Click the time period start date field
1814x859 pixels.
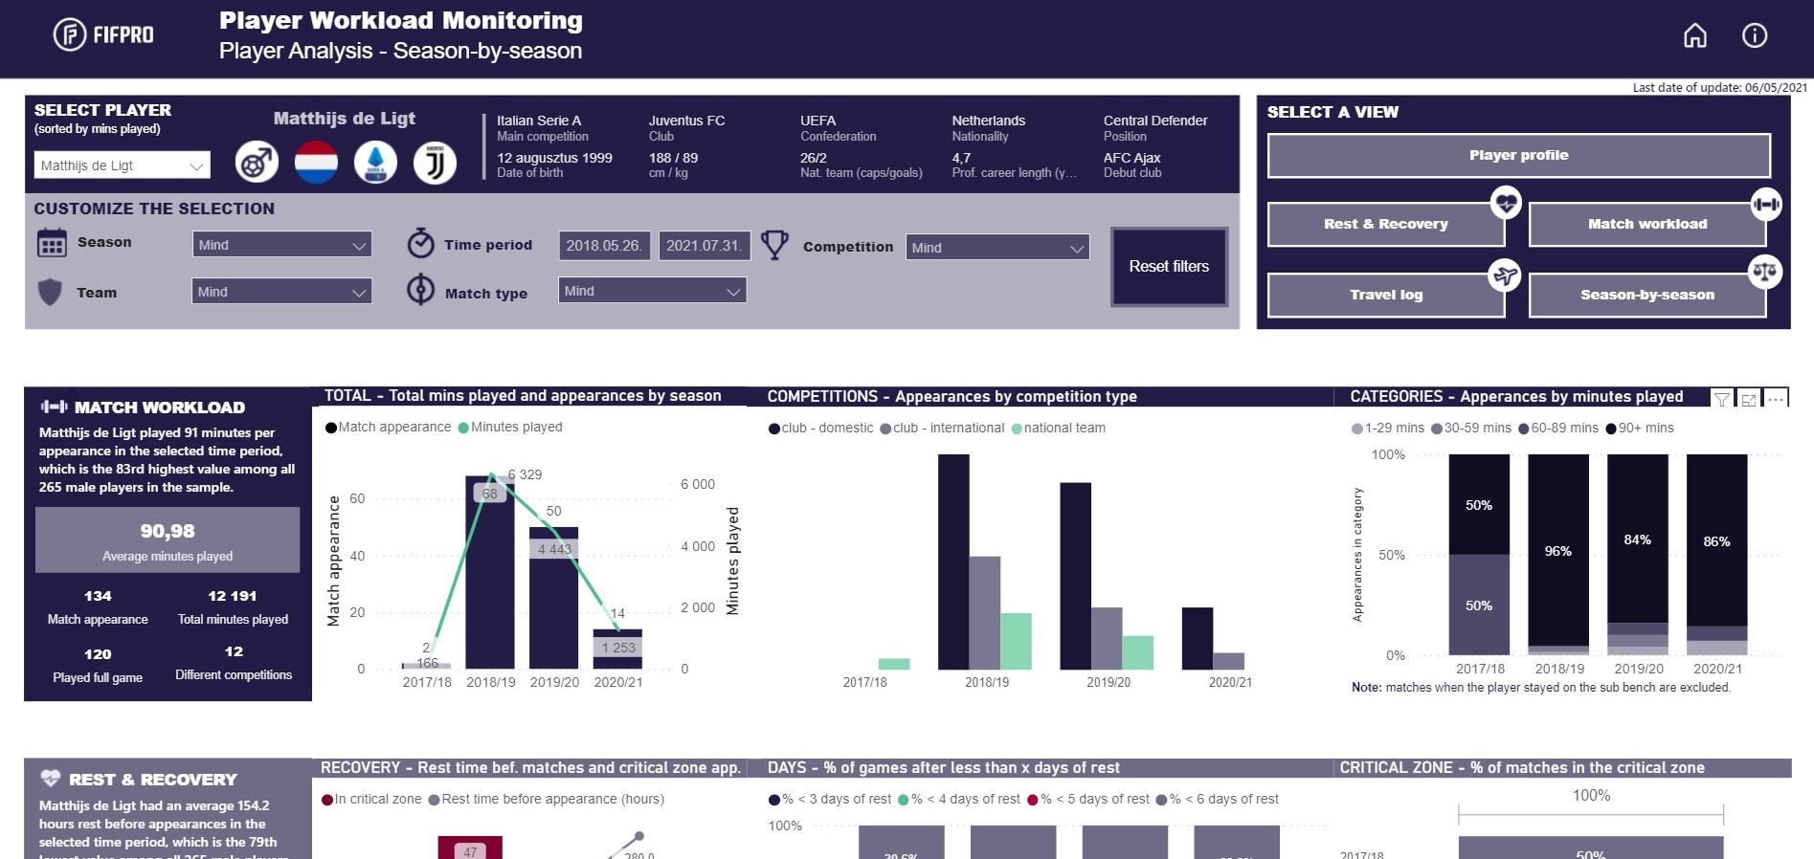604,246
